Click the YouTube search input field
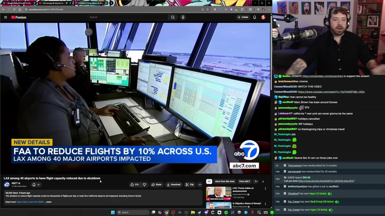Viewport: 385px width, 216px height. [x=128, y=17]
